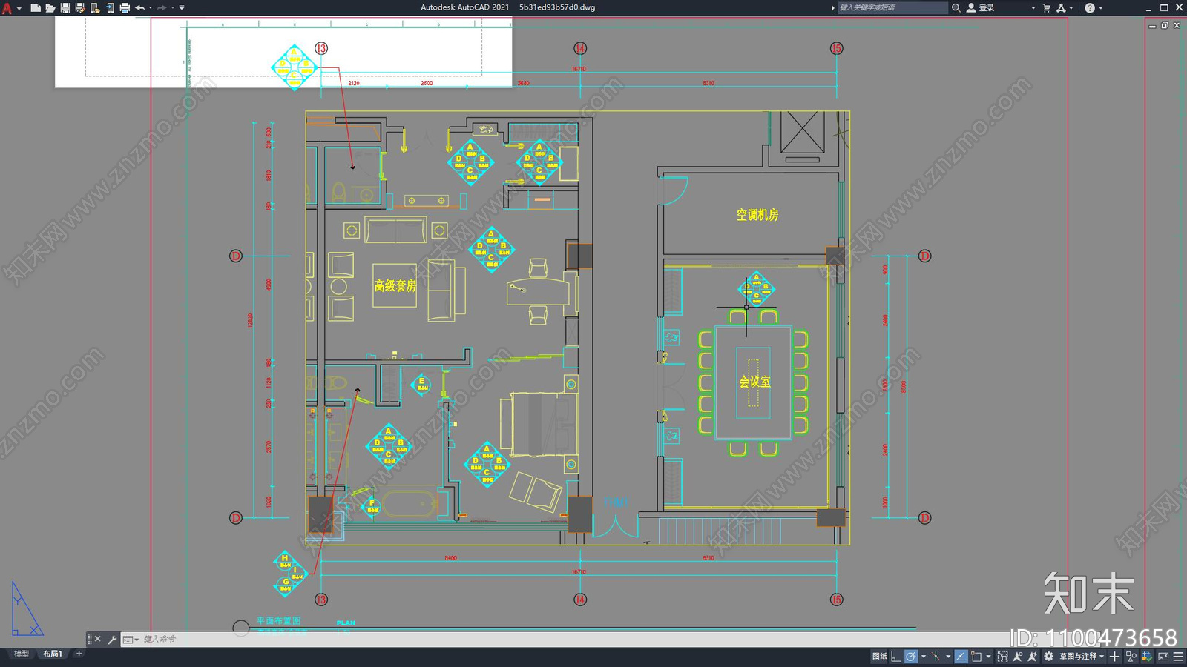Open the 草图与注释 workspace dropdown
Image resolution: width=1187 pixels, height=667 pixels.
tap(1082, 657)
